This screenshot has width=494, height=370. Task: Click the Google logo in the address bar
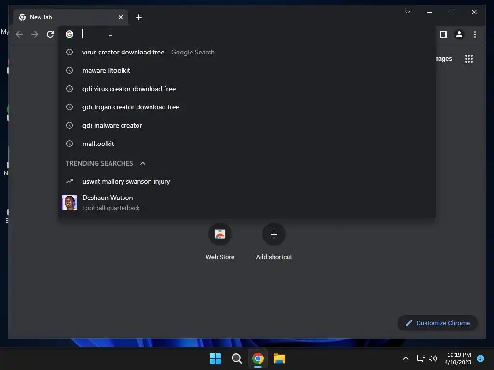point(69,34)
